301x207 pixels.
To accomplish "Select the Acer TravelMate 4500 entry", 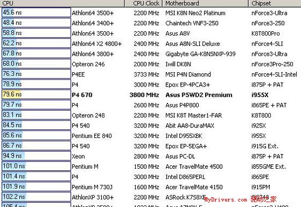I will click(194, 166).
